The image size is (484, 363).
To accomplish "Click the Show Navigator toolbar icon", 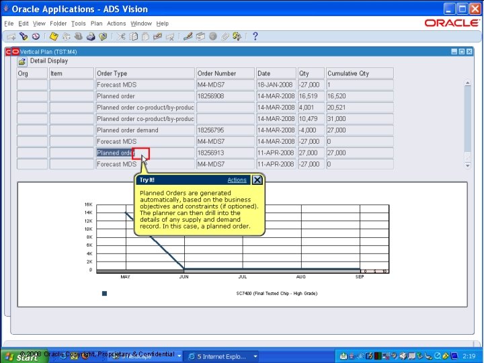I will (x=35, y=37).
